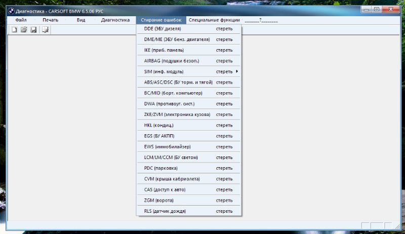The height and width of the screenshot is (234, 405).
Task: Minimize the CARSOFT BMW window
Action: 366,9
